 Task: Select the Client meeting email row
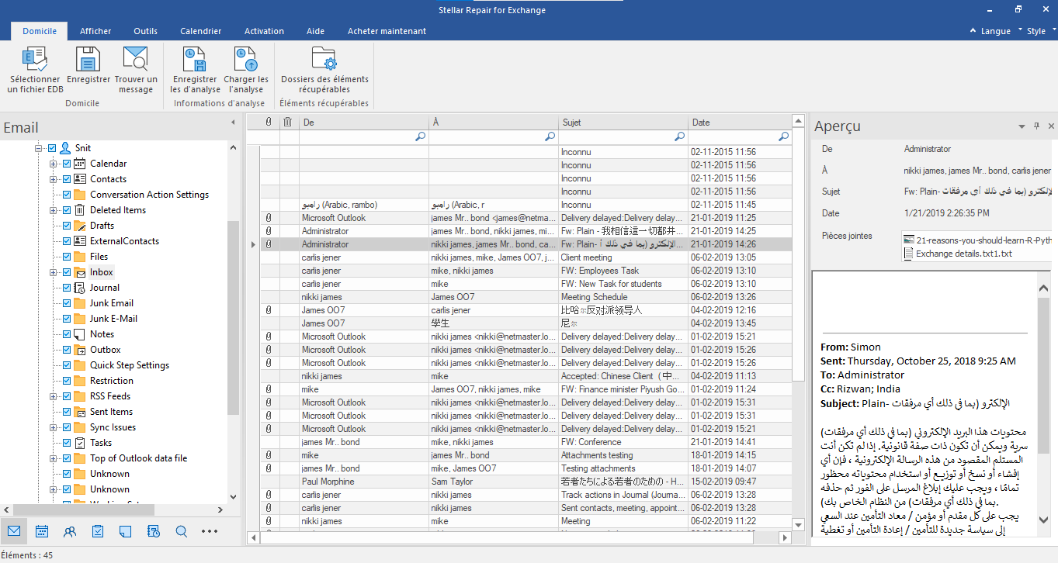(526, 257)
